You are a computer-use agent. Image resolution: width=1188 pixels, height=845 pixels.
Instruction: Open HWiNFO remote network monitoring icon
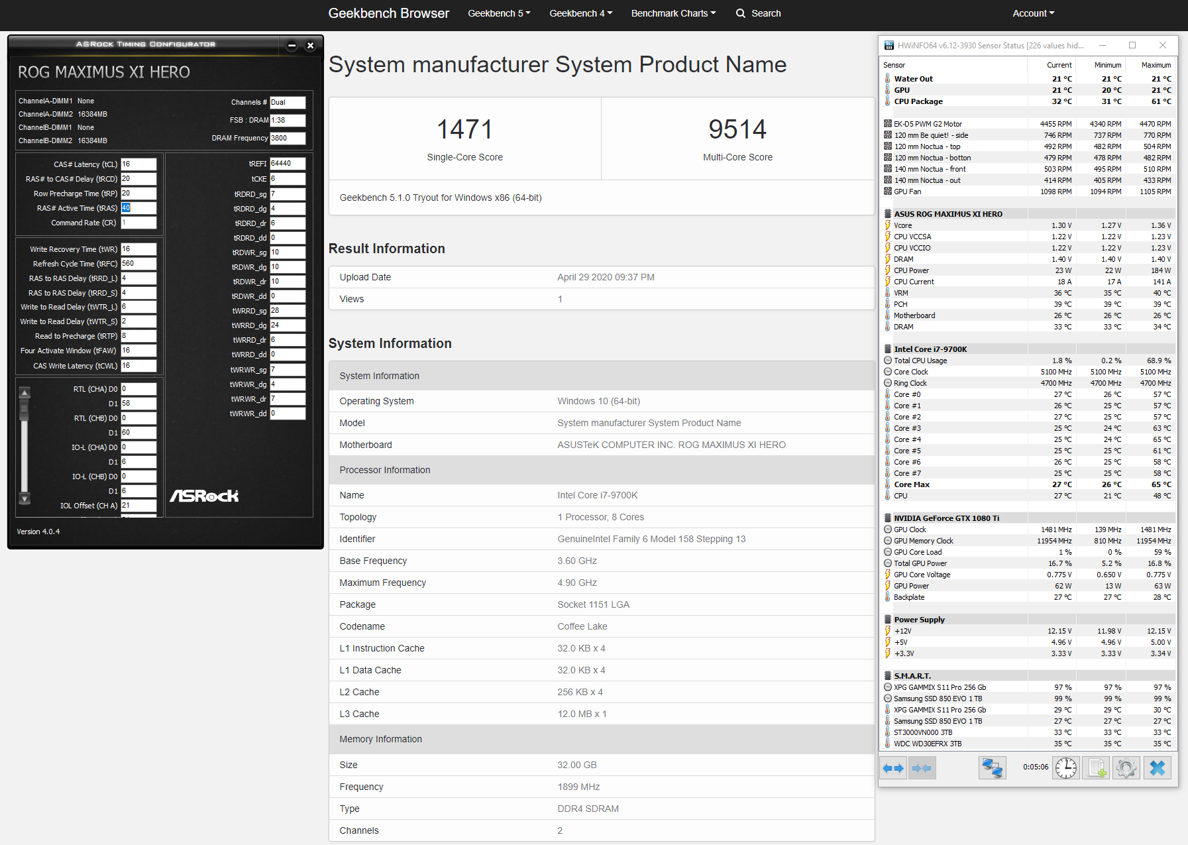pos(992,768)
